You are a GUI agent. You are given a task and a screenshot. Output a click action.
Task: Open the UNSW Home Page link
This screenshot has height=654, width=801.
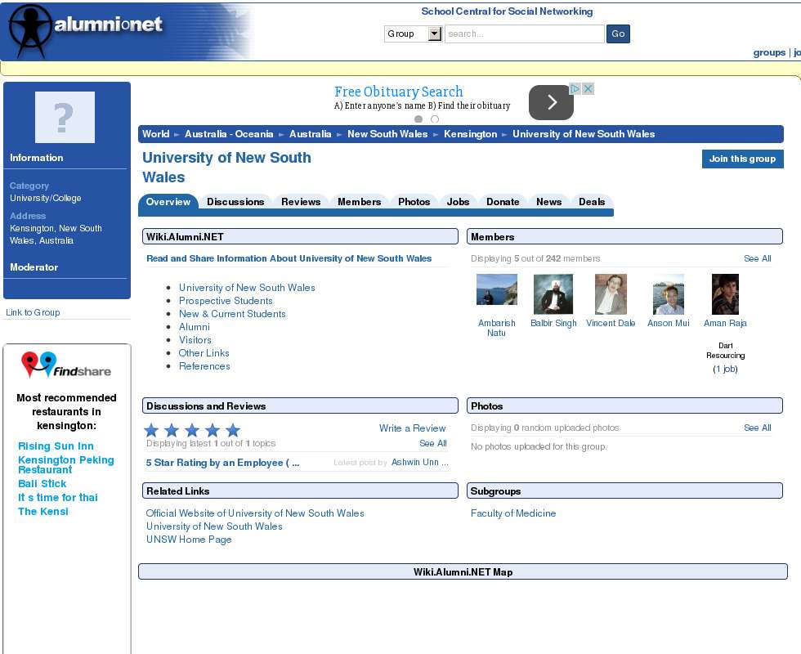click(189, 540)
